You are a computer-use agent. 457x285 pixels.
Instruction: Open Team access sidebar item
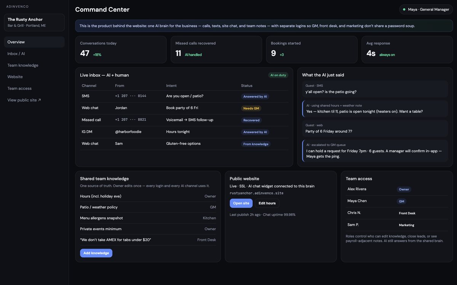coord(34,89)
